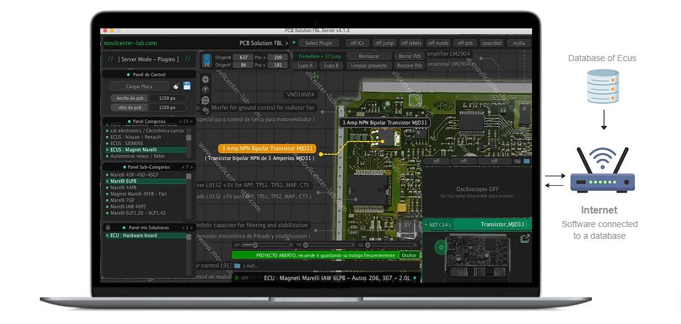Toggle green status dot beside Select Plugin
The image size is (681, 324).
point(294,43)
